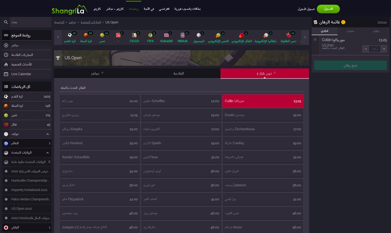
Task: Select the CS:GO icon
Action: coord(134,35)
